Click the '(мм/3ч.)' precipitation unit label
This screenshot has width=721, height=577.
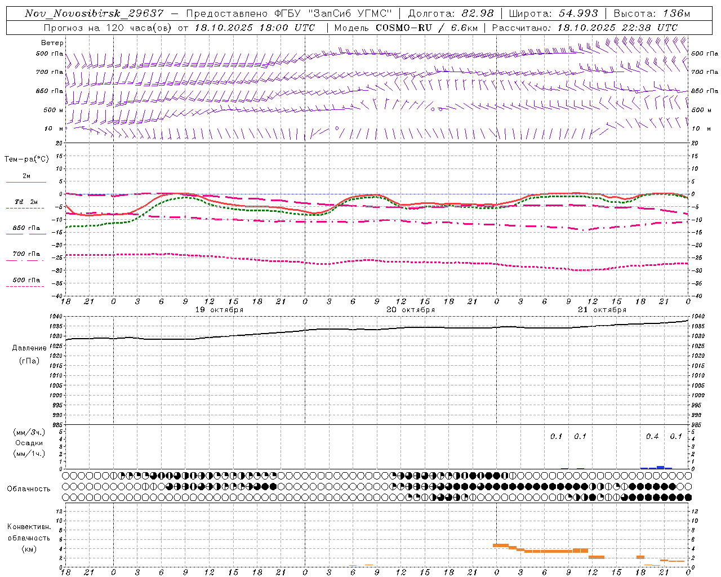click(x=29, y=433)
